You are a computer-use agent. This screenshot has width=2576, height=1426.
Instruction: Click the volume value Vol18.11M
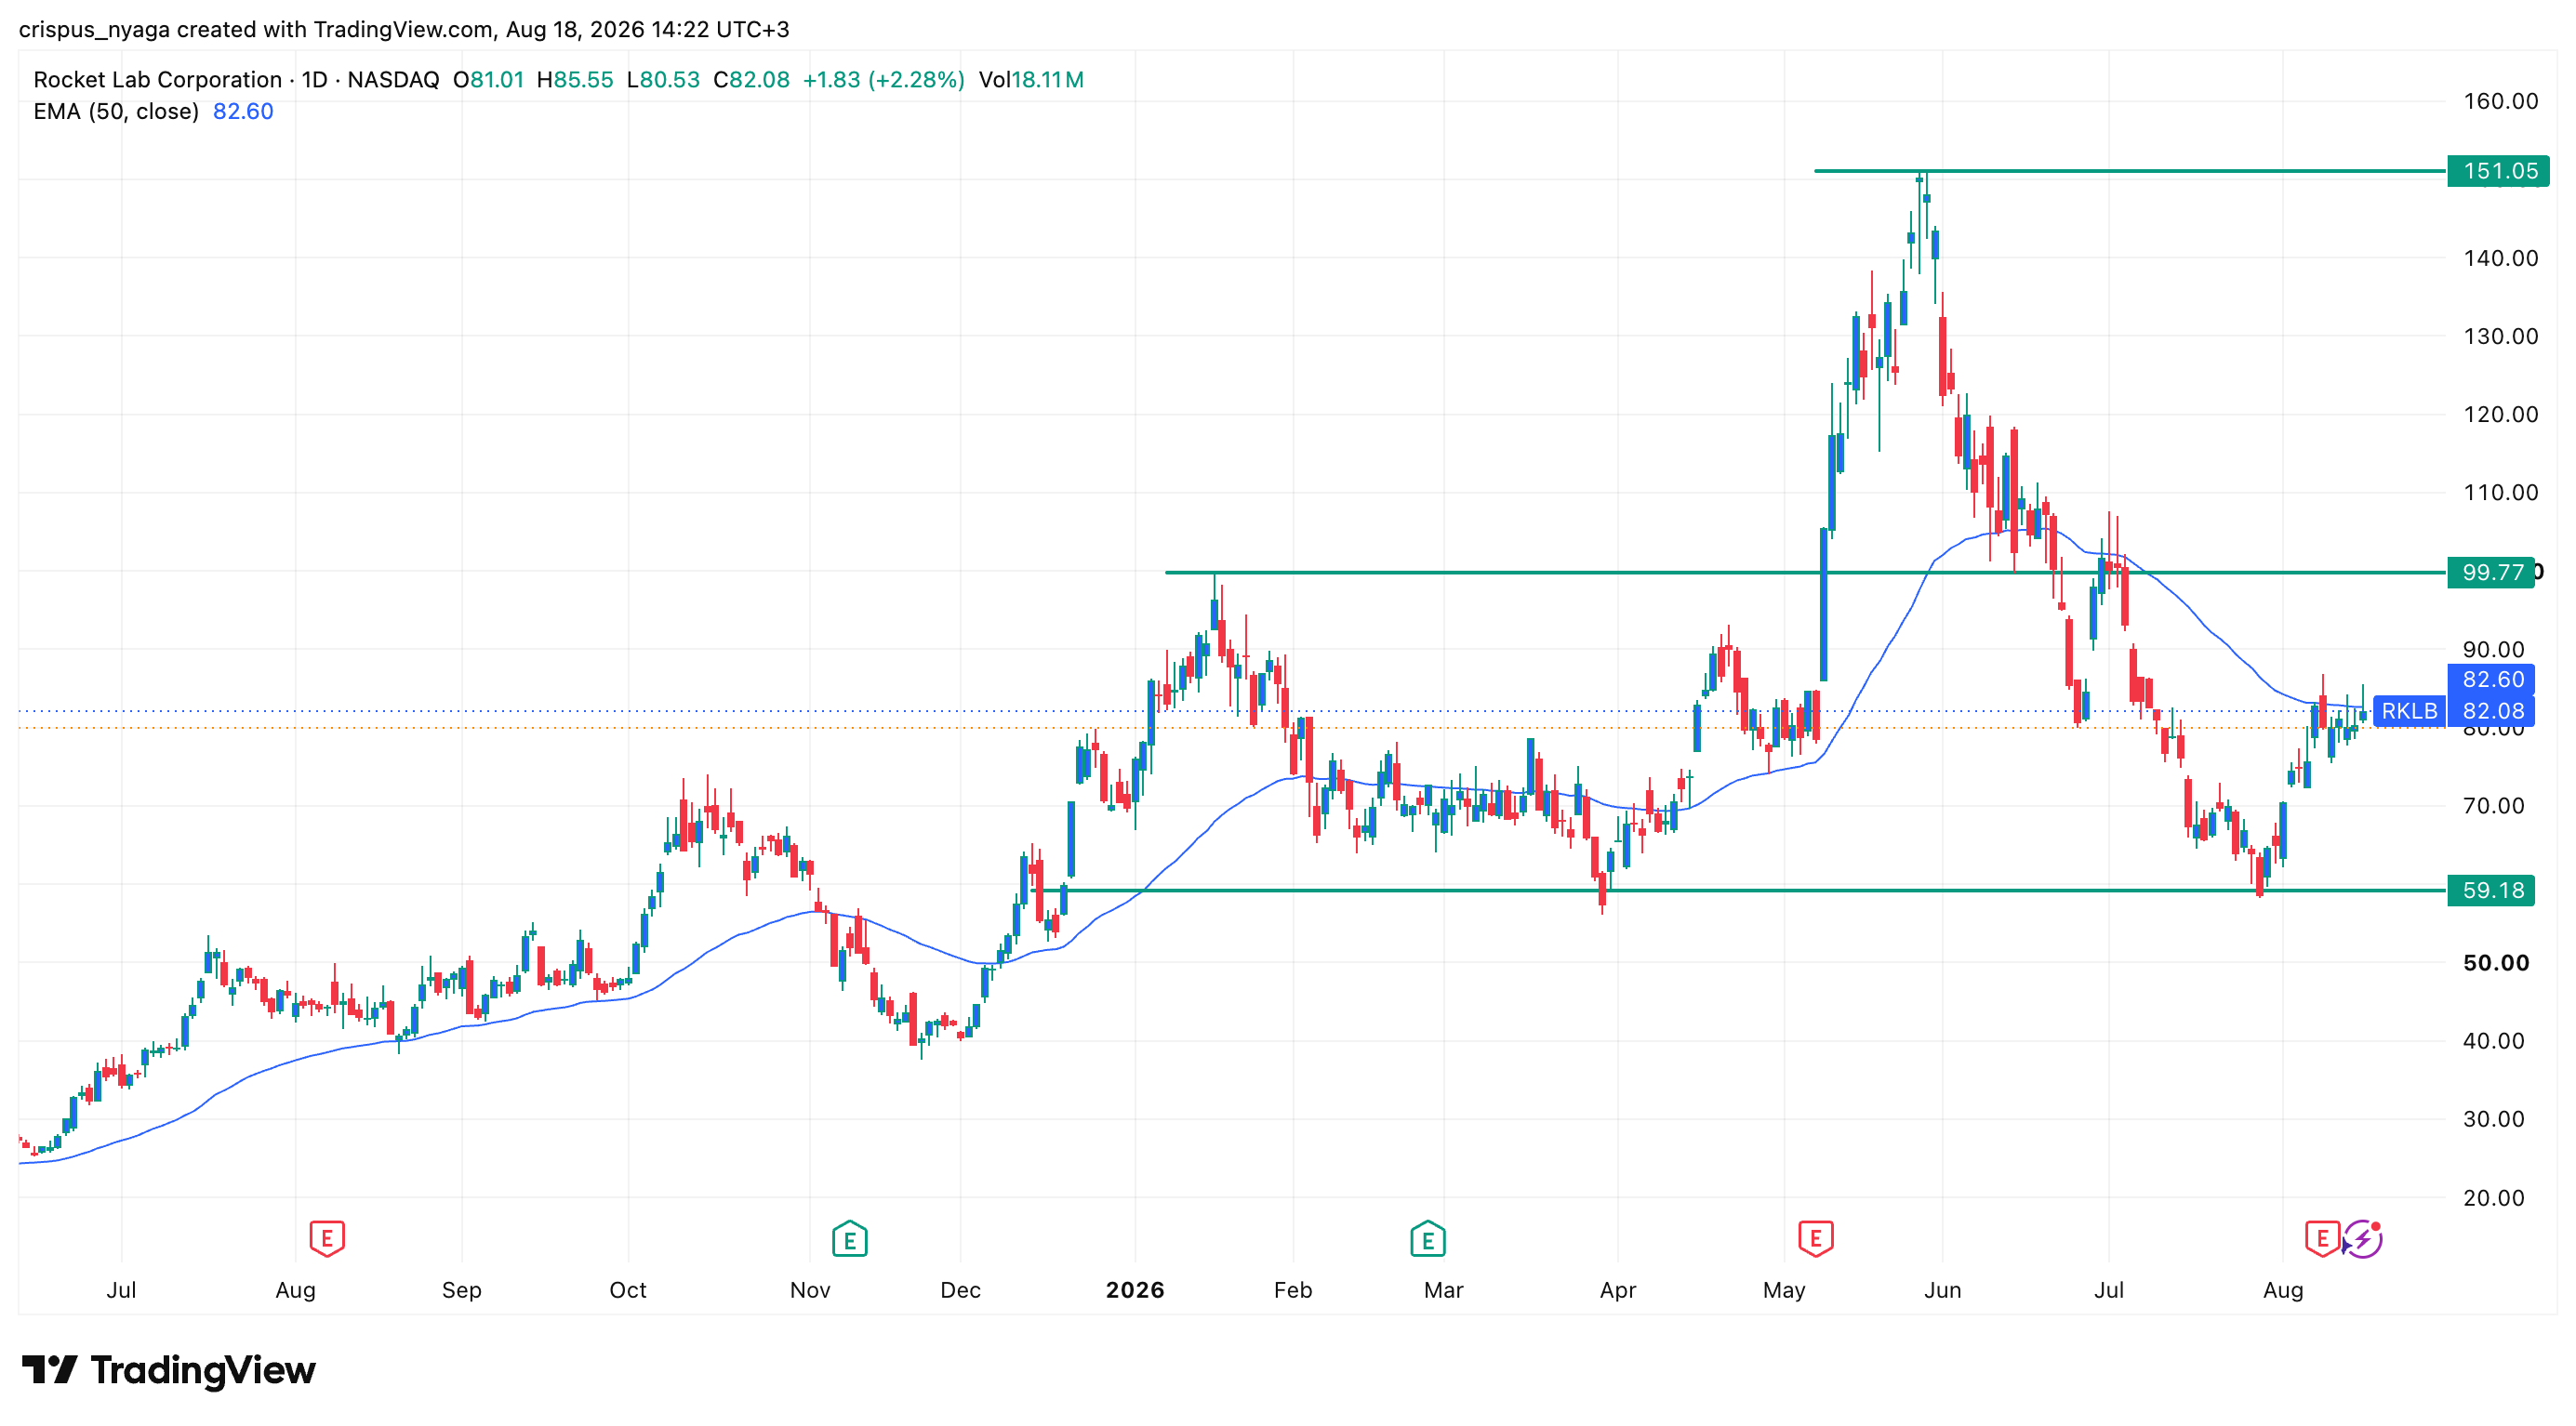(x=1031, y=80)
